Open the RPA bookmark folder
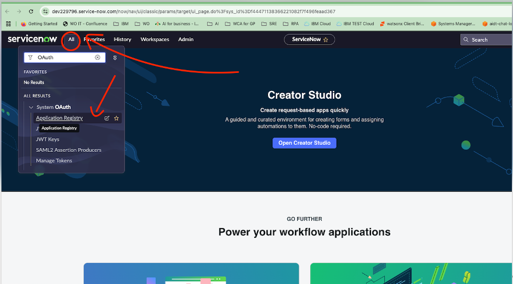The image size is (513, 284). pos(291,24)
